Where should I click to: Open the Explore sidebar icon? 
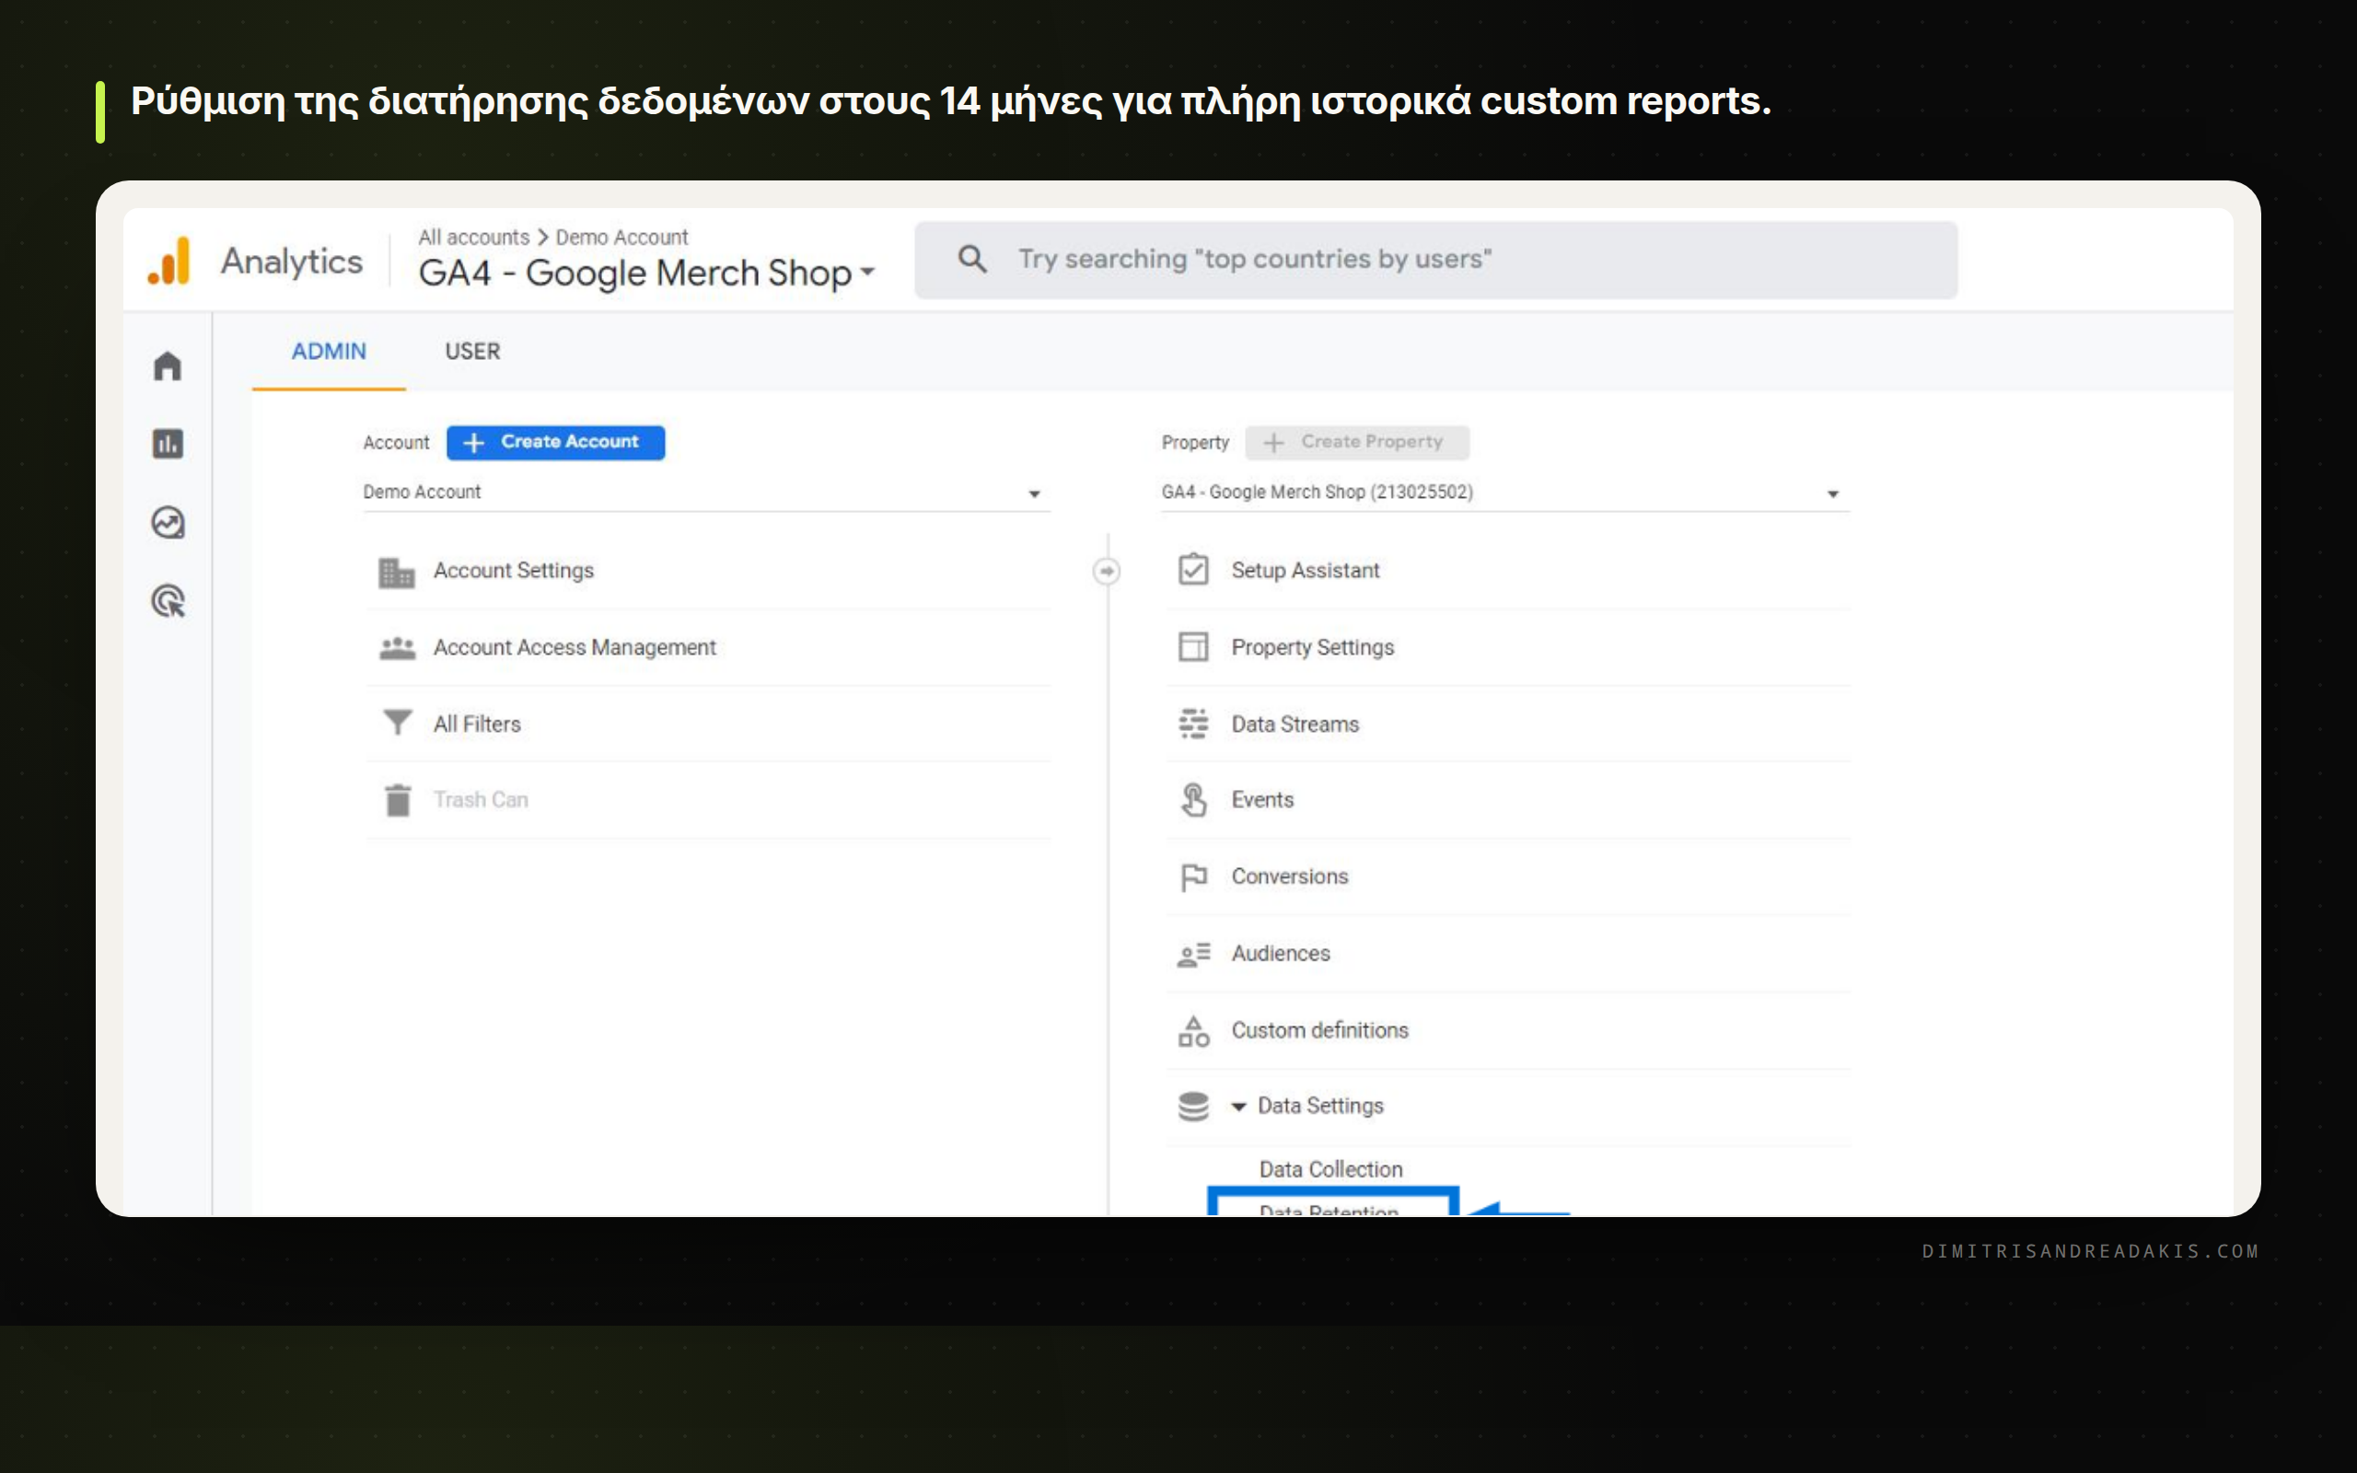pos(168,523)
